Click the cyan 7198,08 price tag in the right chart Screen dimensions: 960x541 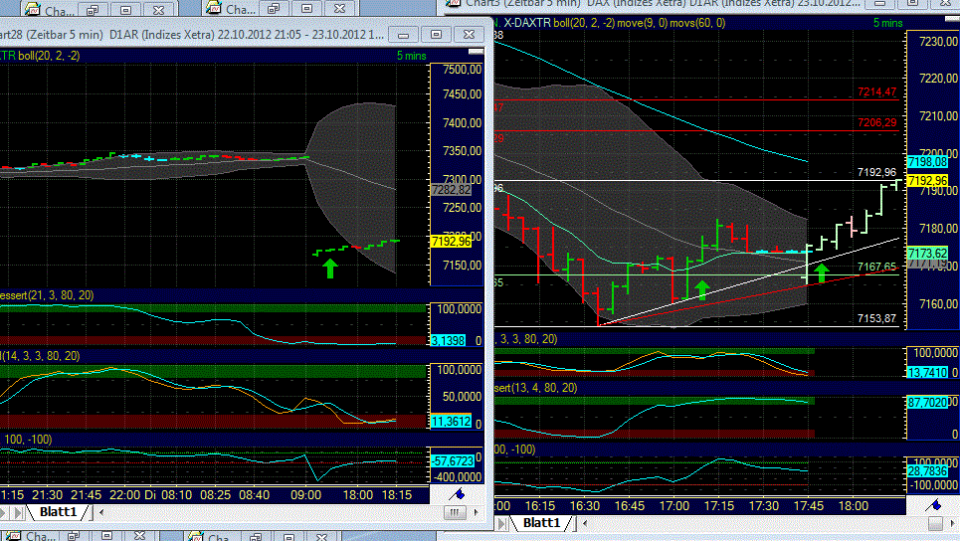point(927,162)
